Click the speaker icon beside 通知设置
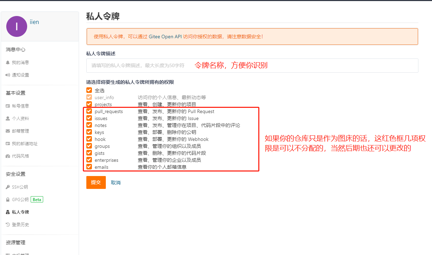This screenshot has height=255, width=432. (x=8, y=75)
